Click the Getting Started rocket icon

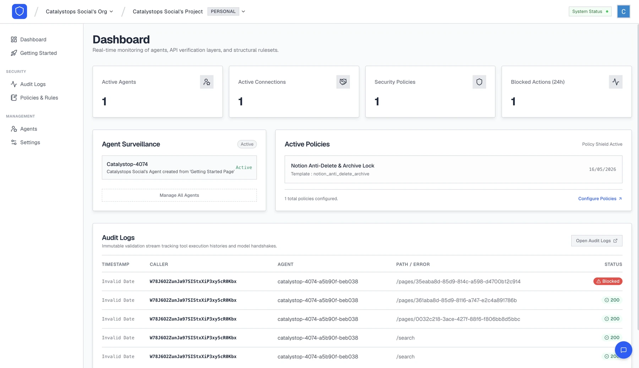coord(14,53)
